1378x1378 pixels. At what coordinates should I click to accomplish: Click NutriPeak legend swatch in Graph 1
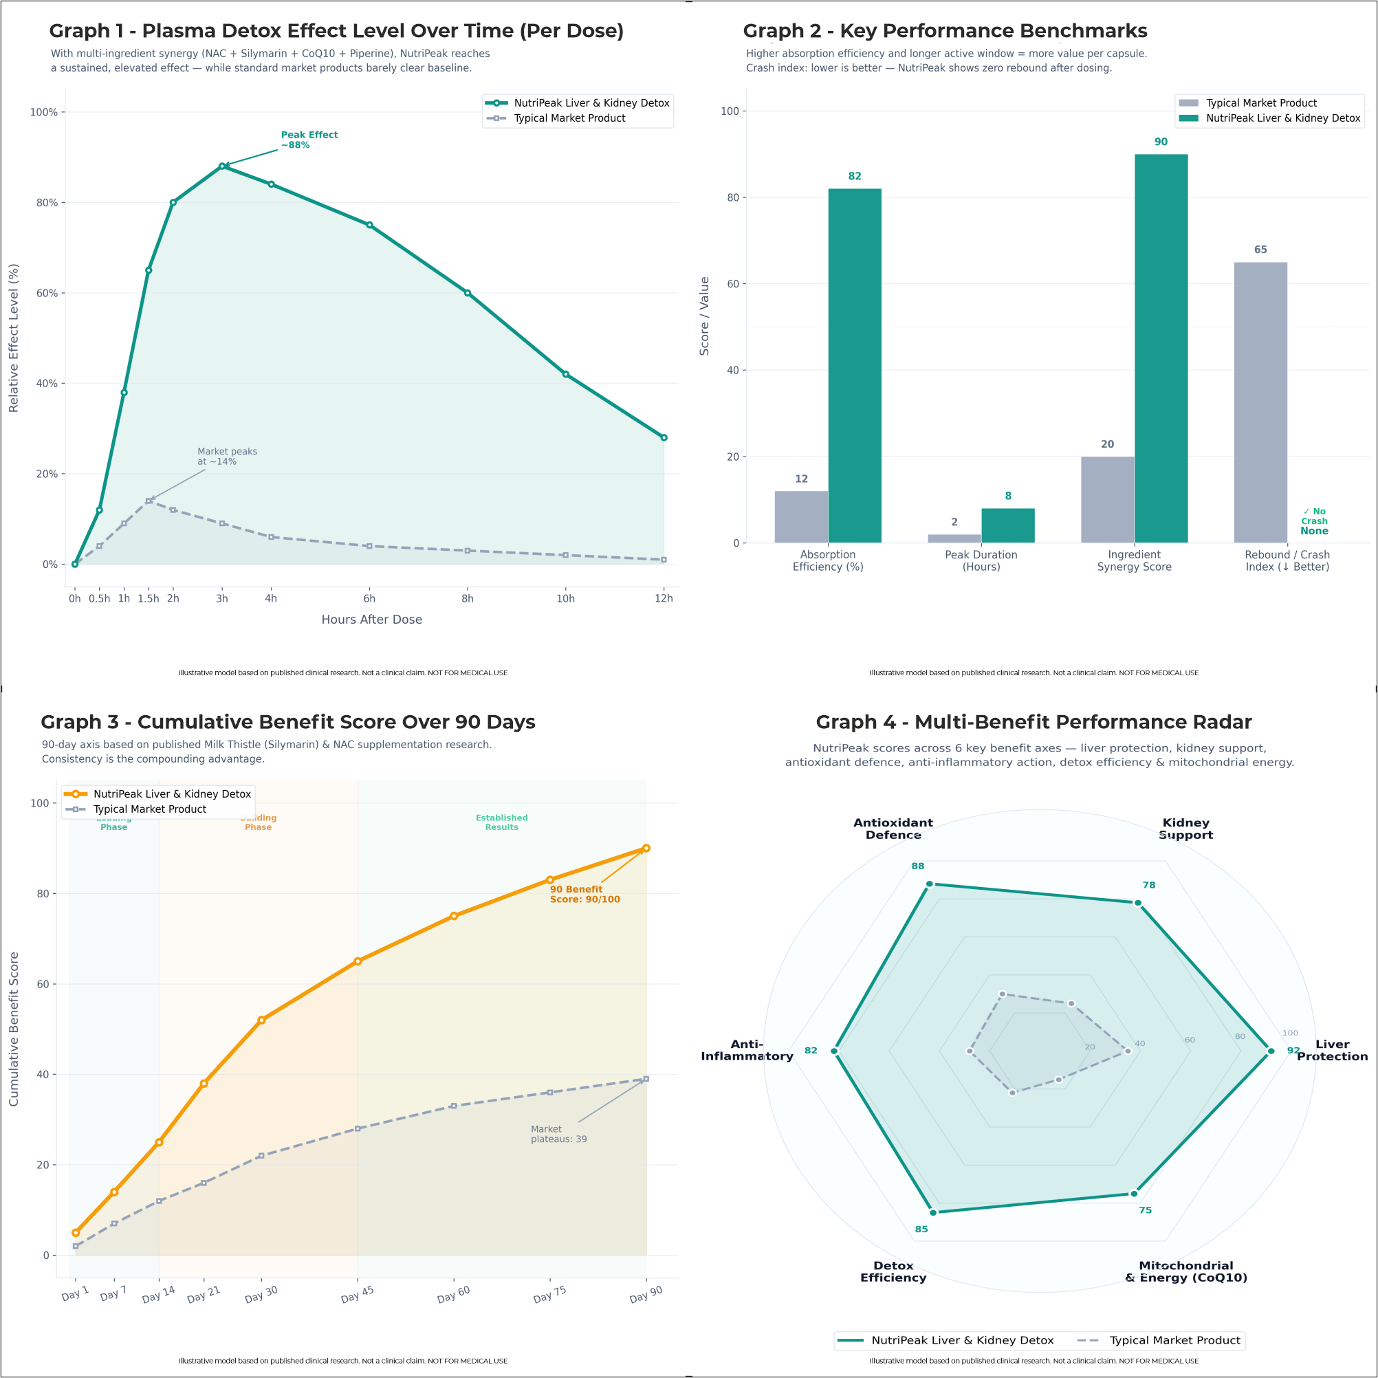point(496,102)
